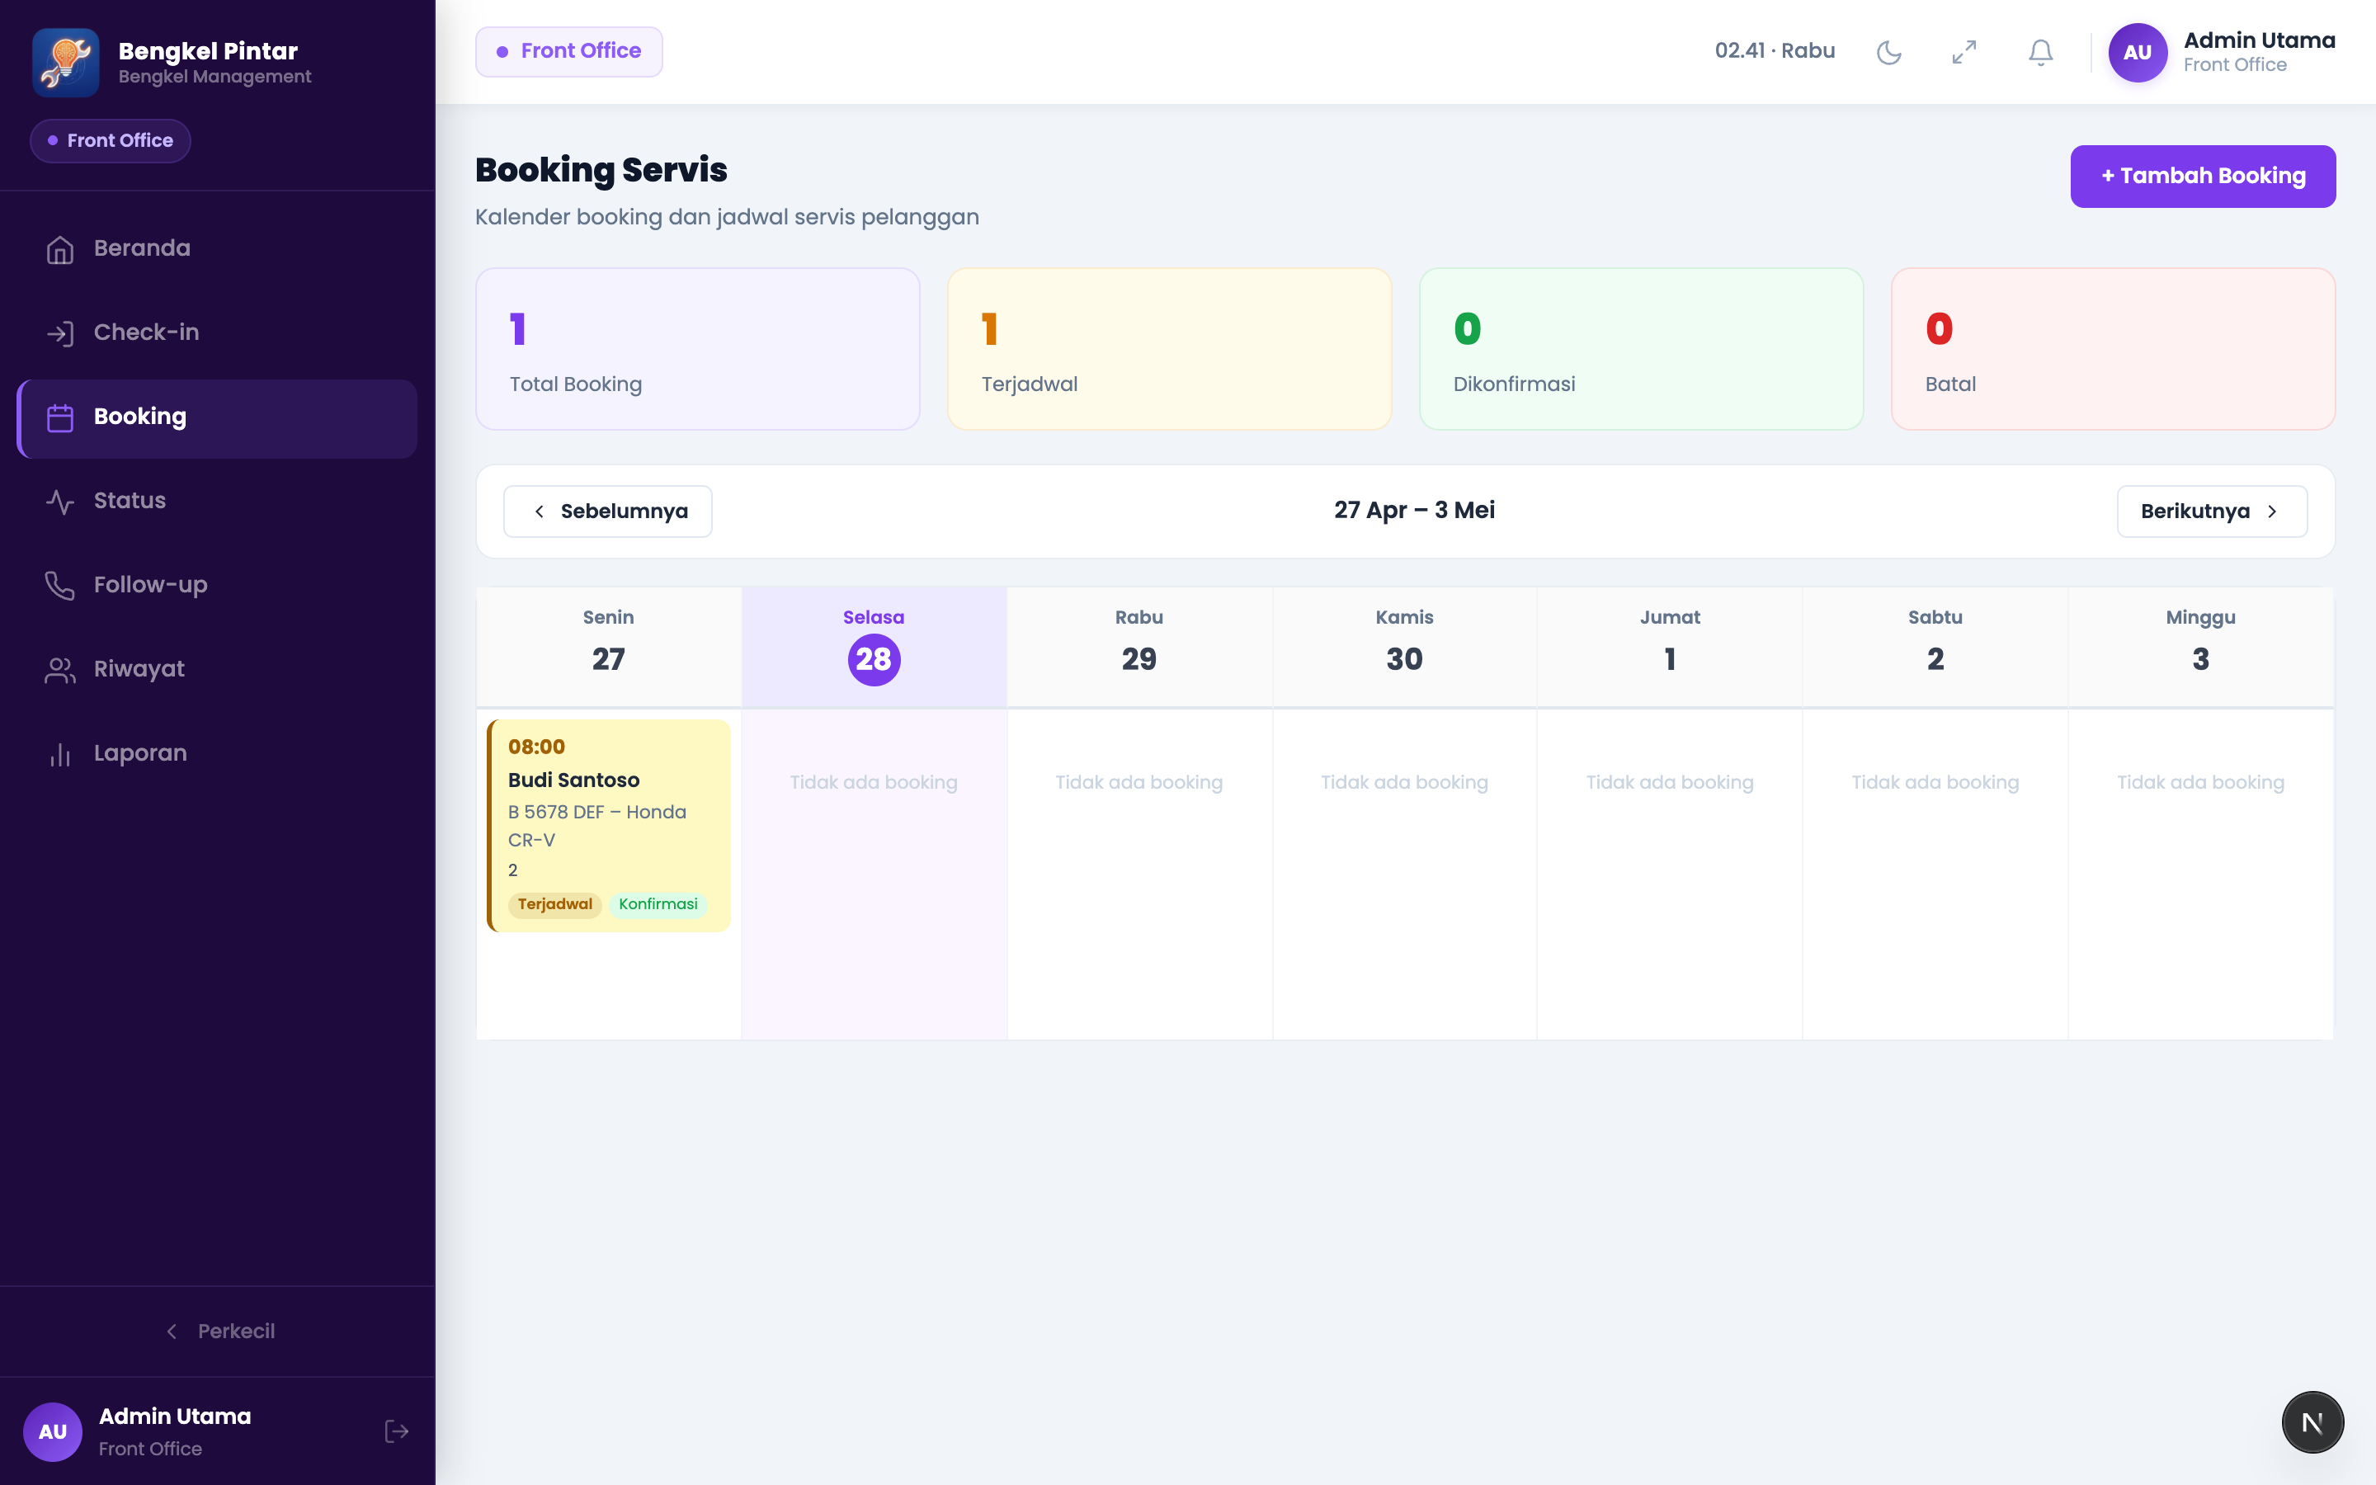Click 'Tidak ada booking' under Rabu
2376x1485 pixels.
point(1138,783)
